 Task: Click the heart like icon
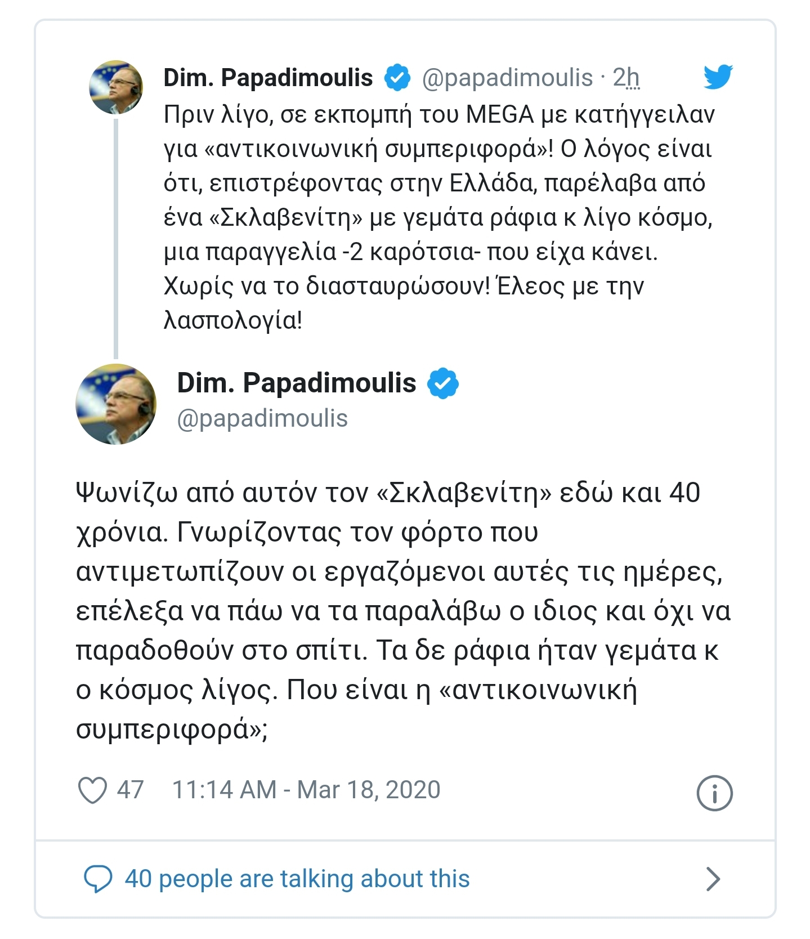92,790
